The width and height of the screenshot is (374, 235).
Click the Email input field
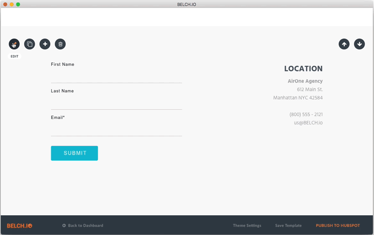coord(116,130)
